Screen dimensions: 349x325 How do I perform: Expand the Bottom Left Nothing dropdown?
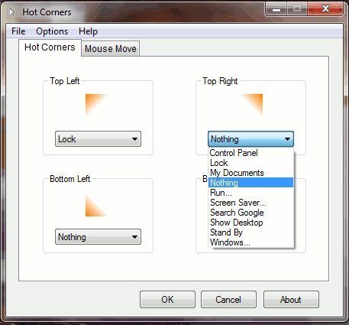coord(98,237)
